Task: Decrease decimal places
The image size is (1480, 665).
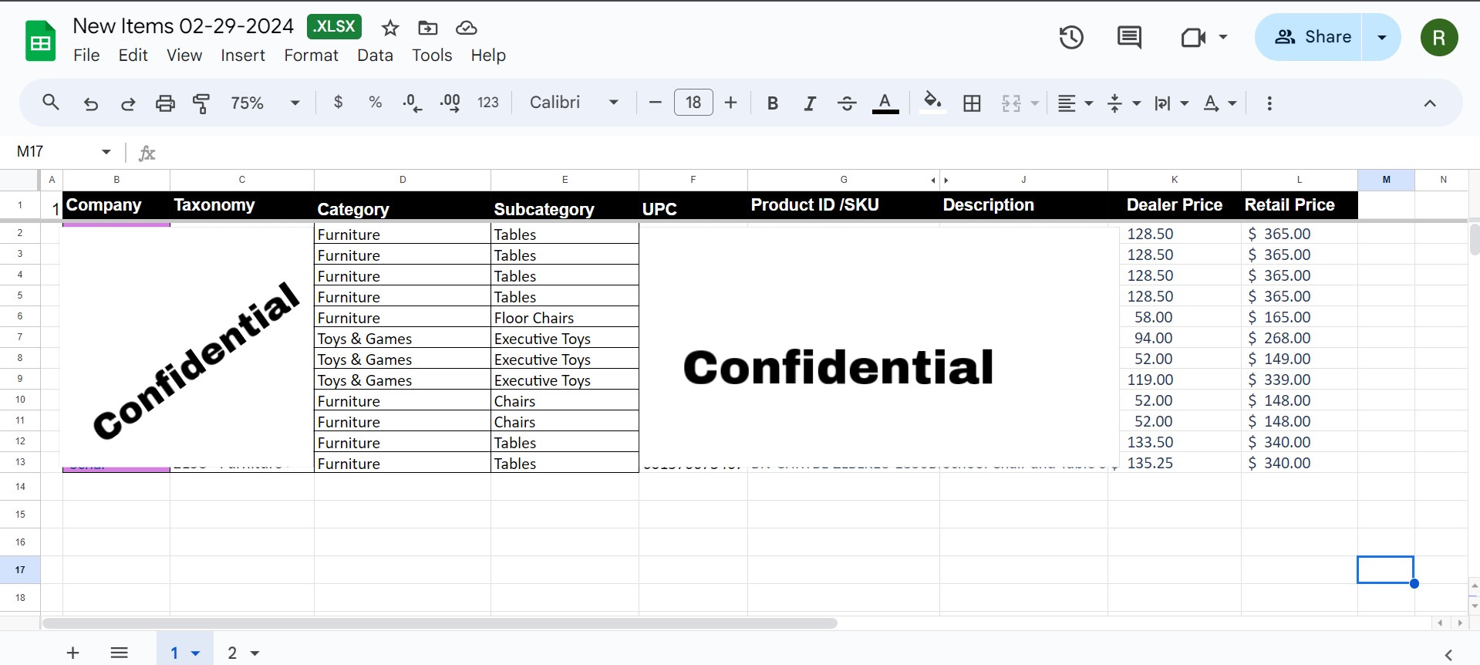Action: point(413,103)
